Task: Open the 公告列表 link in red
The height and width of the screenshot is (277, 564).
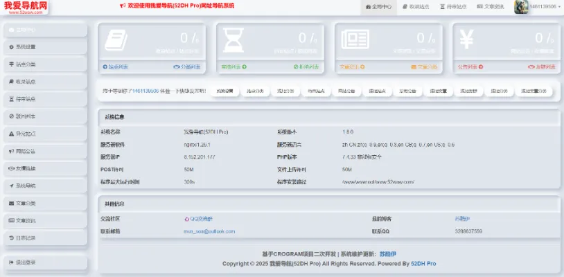Action: [468, 67]
